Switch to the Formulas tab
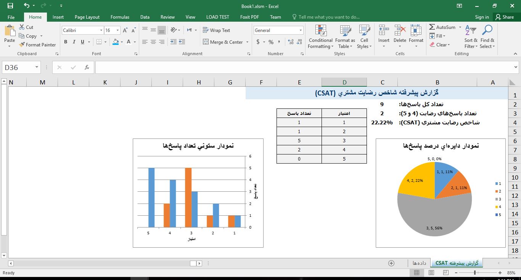Image resolution: width=521 pixels, height=280 pixels. tap(120, 17)
